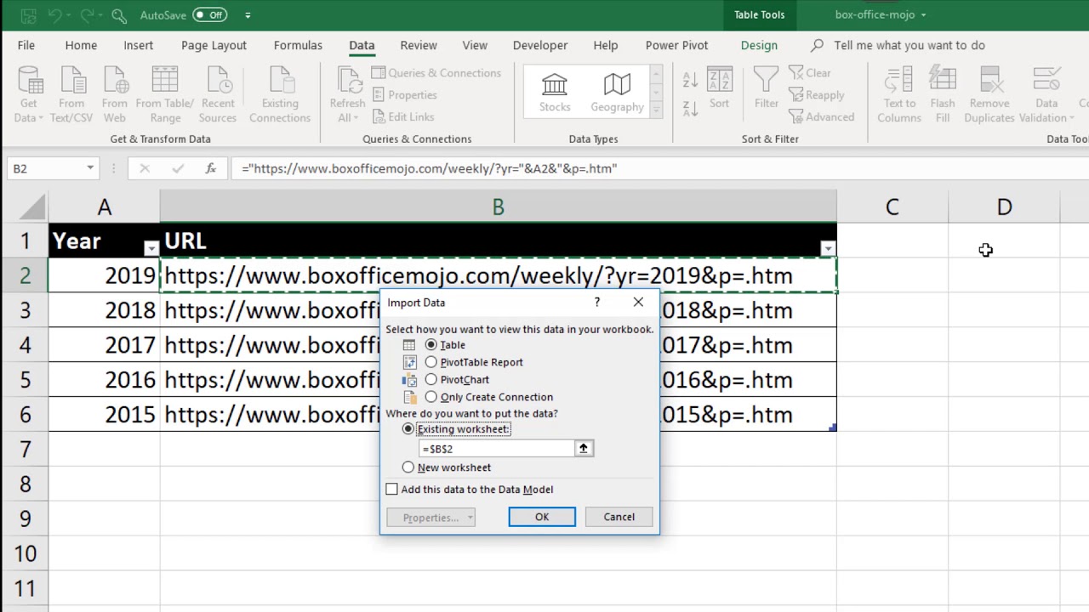
Task: Open the Page Layout tab
Action: [x=214, y=45]
